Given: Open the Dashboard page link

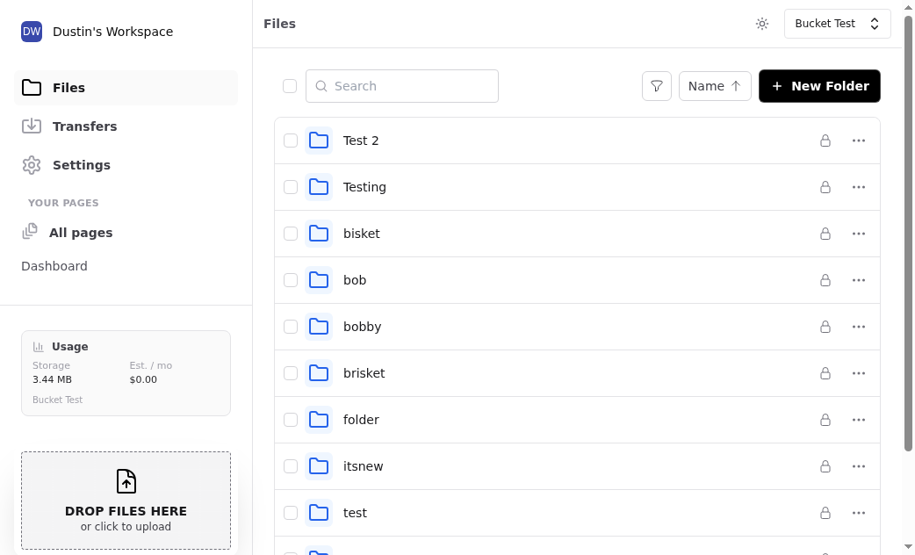Looking at the screenshot, I should [54, 266].
